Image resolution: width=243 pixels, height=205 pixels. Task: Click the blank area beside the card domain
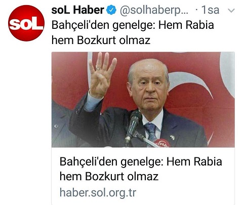[x=185, y=193]
